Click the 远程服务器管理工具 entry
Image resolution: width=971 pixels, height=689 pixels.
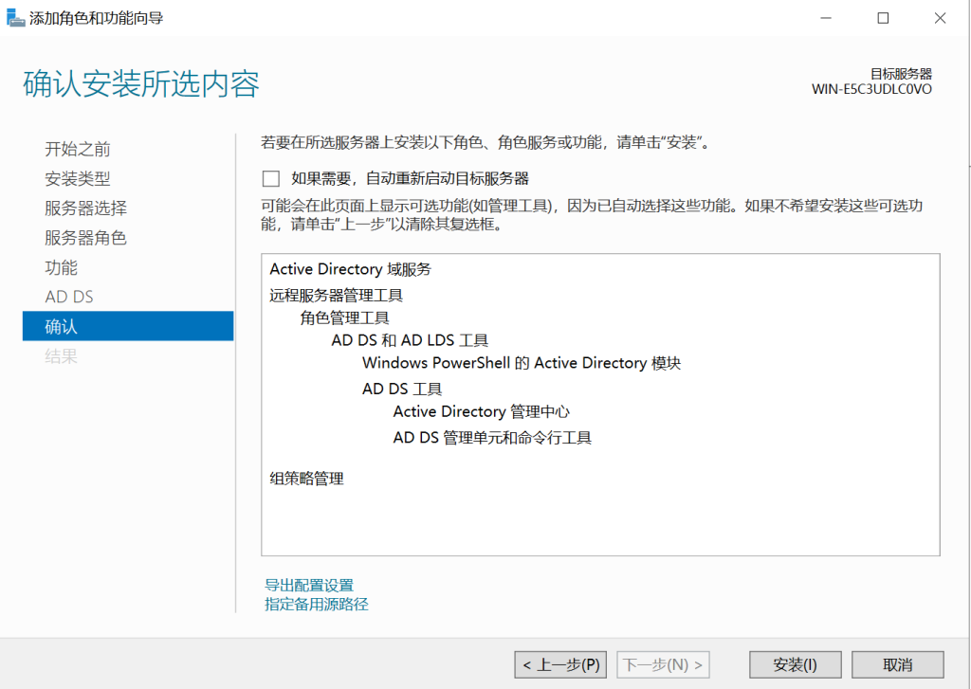[336, 295]
